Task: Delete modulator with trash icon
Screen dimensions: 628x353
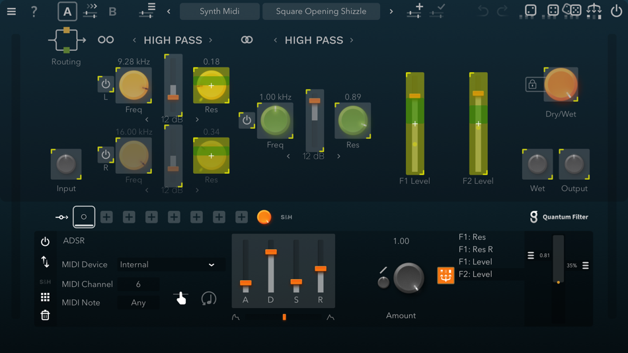Action: coord(45,315)
